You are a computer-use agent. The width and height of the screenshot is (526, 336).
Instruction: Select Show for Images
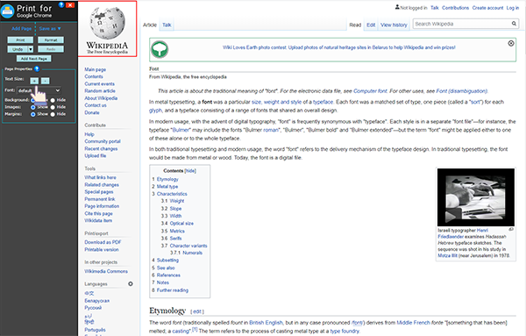[33, 107]
